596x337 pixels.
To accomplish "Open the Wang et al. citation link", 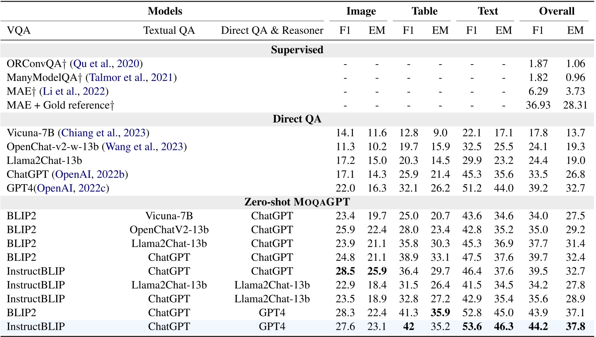I will tap(130, 147).
